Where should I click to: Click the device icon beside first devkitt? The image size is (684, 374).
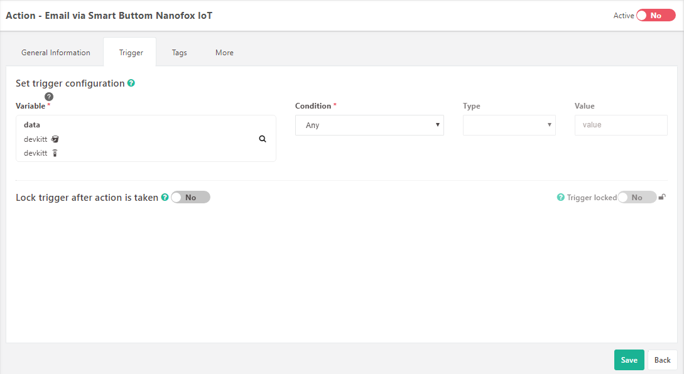55,139
